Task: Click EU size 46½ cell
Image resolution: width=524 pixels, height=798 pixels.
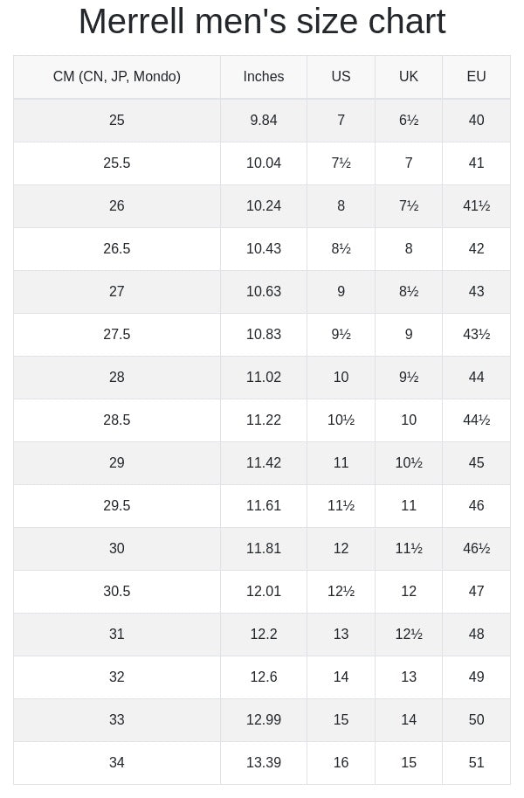Action: click(x=476, y=548)
